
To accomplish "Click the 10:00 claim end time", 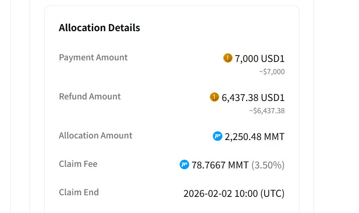I will point(246,194).
